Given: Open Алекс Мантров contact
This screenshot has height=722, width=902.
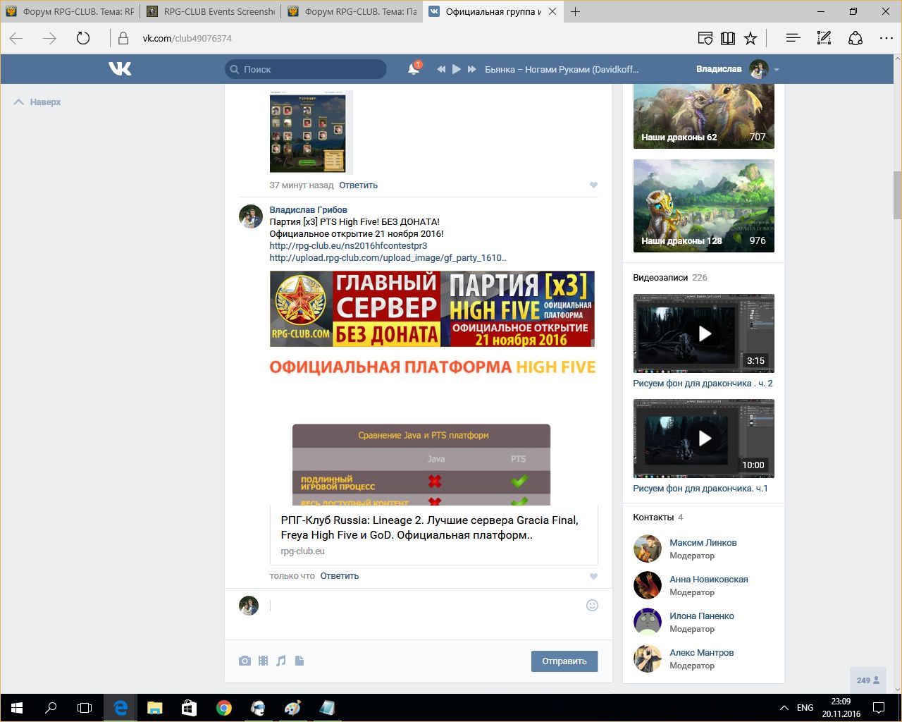Looking at the screenshot, I should pos(701,653).
